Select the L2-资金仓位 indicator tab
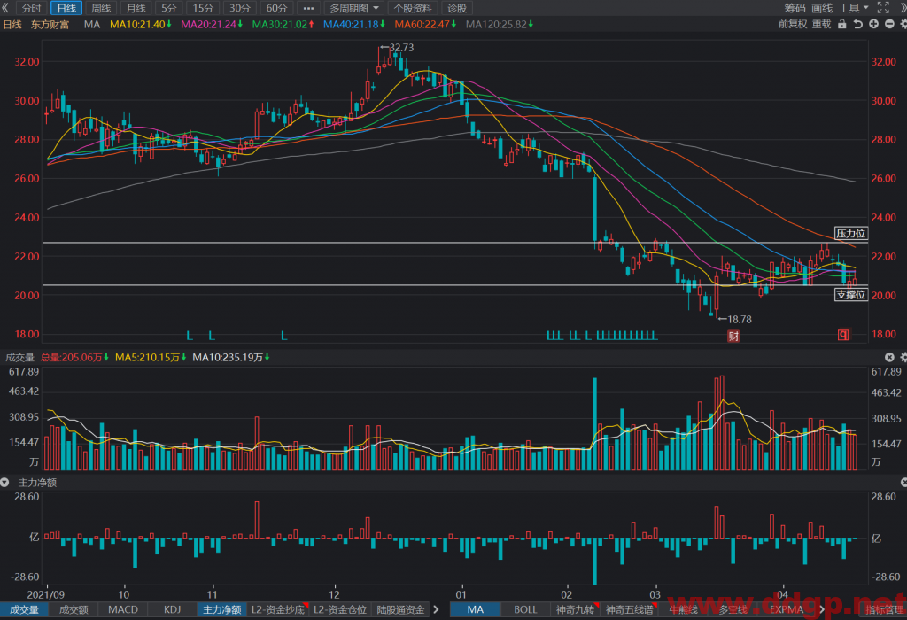The image size is (907, 620). (x=340, y=609)
